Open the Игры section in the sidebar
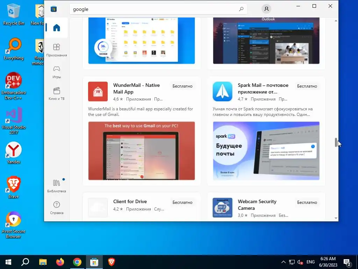The height and width of the screenshot is (269, 358). tap(56, 72)
